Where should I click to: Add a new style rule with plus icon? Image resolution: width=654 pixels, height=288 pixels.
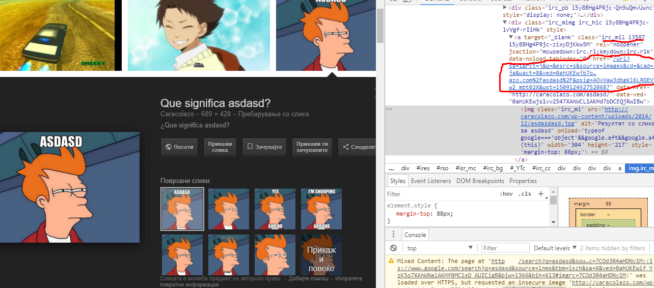[x=541, y=194]
